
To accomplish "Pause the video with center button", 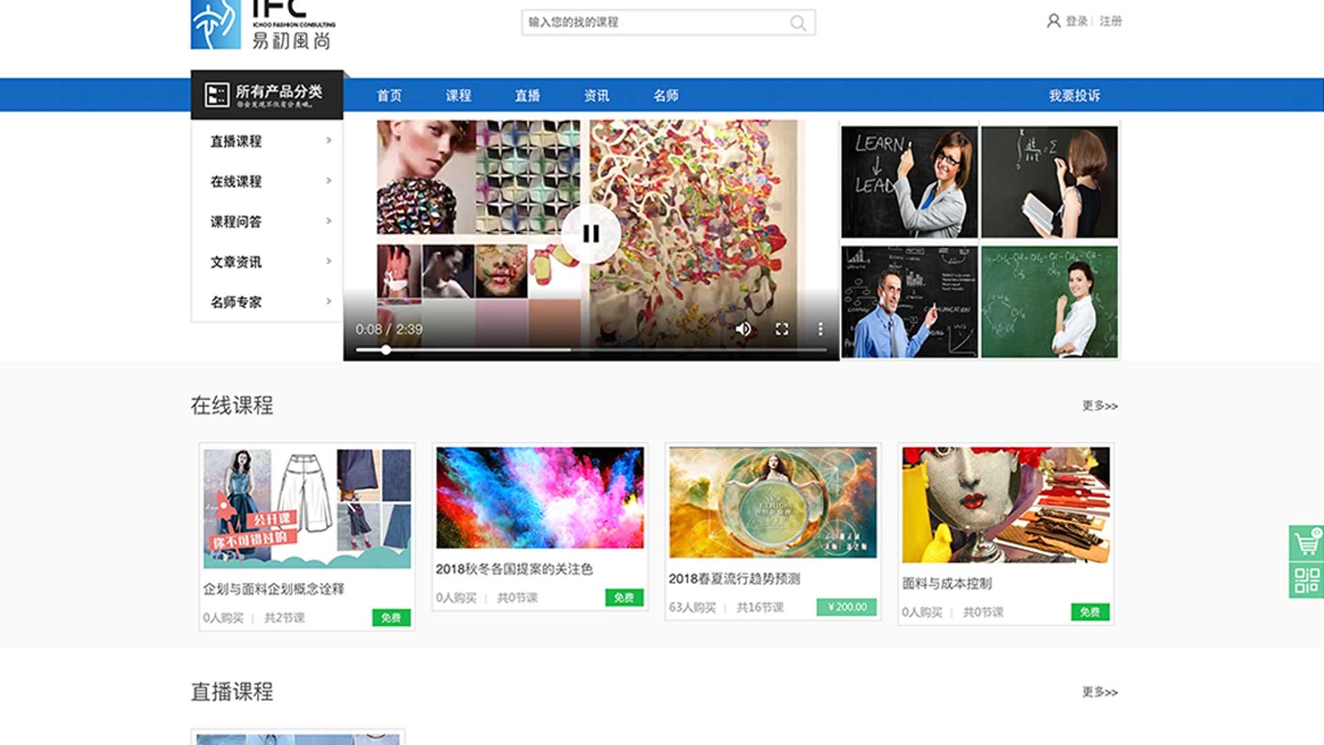I will point(591,234).
